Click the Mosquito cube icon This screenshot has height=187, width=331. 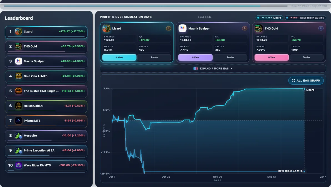point(19,136)
